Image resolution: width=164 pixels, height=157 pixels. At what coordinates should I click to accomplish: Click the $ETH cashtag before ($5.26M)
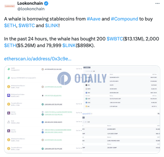[10, 45]
